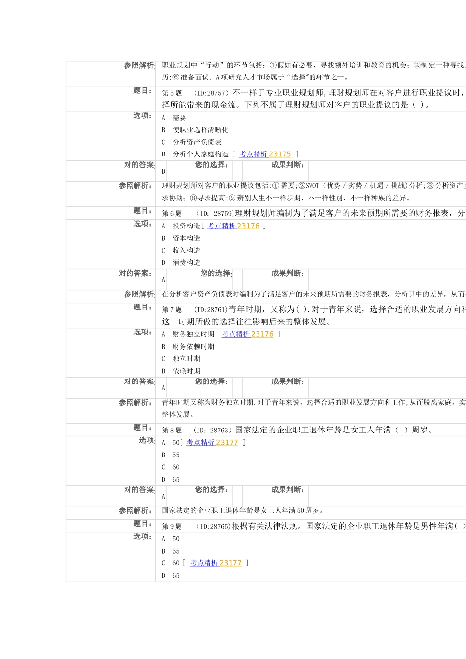Open link 考点精析 23175 in question 5
The image size is (466, 659).
(265, 154)
